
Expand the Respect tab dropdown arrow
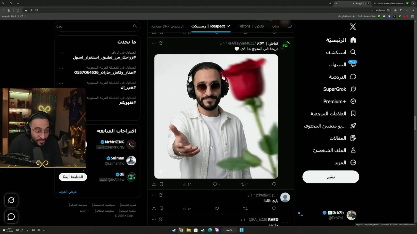228,26
